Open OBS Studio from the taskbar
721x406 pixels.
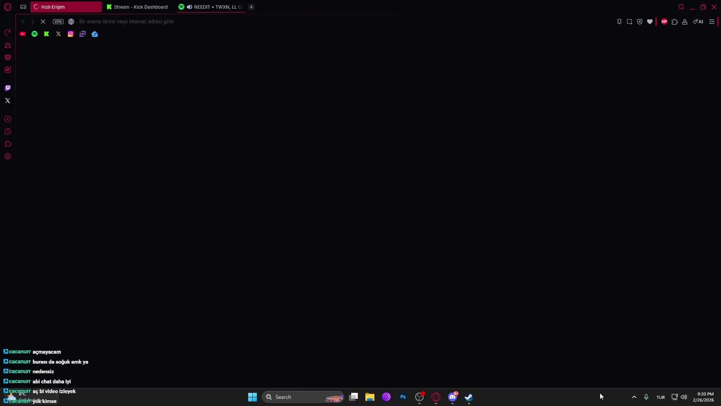(419, 397)
